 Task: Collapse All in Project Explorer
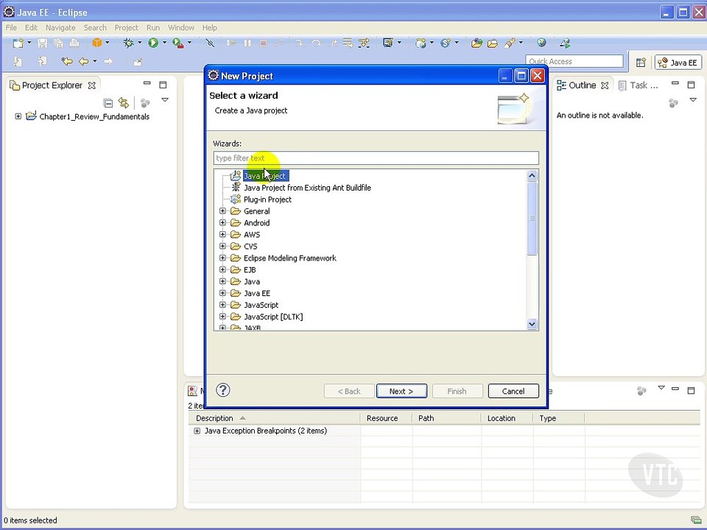coord(108,103)
